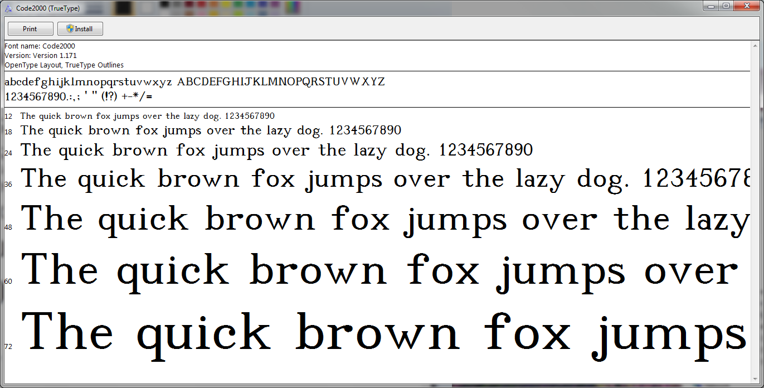Click the digits and punctuation sample line
The height and width of the screenshot is (388, 764).
79,96
